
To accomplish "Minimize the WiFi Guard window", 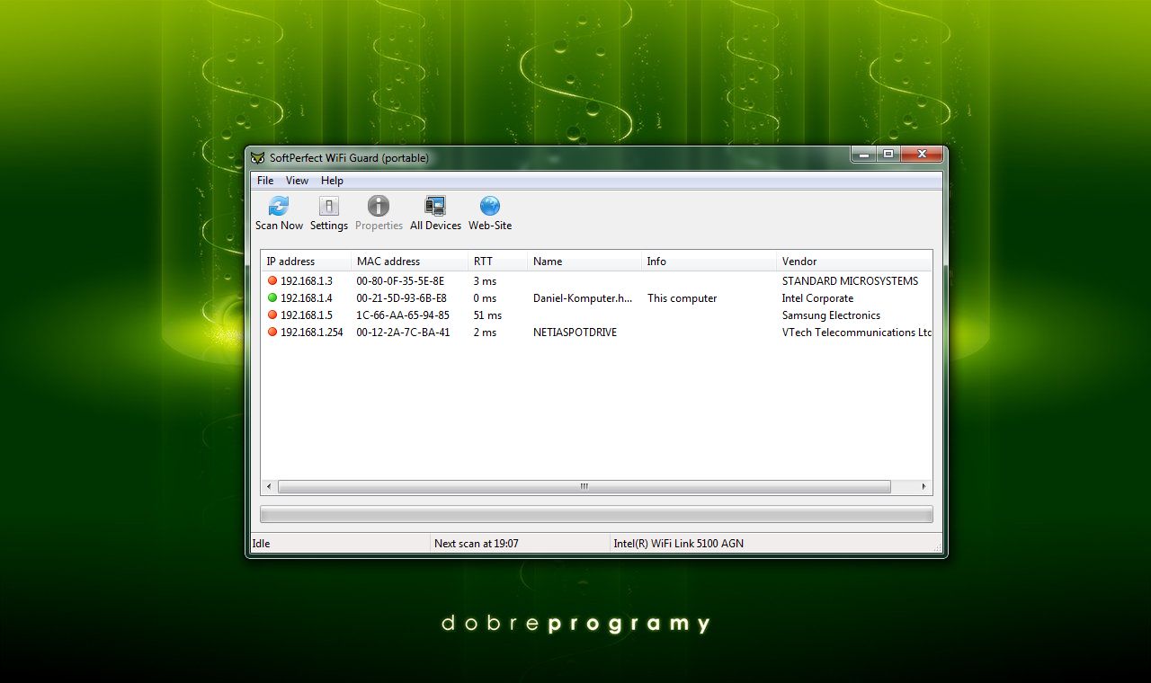I will (x=864, y=155).
